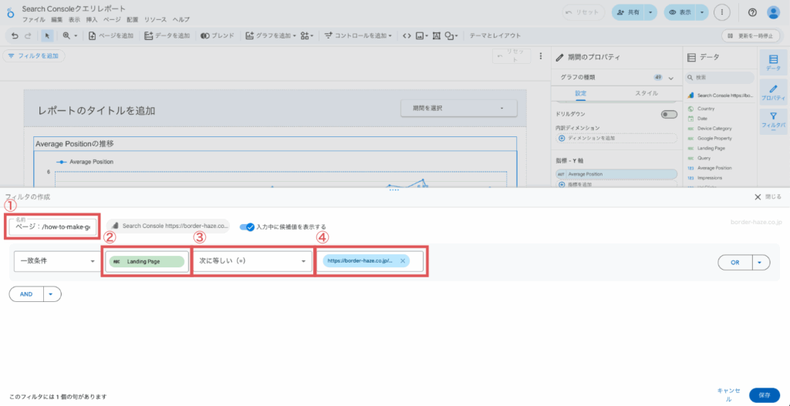Image resolution: width=790 pixels, height=406 pixels.
Task: Open the OR button dropdown arrow
Action: click(761, 262)
